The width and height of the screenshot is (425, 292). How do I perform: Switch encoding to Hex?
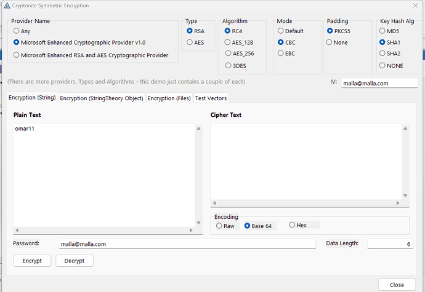point(292,225)
